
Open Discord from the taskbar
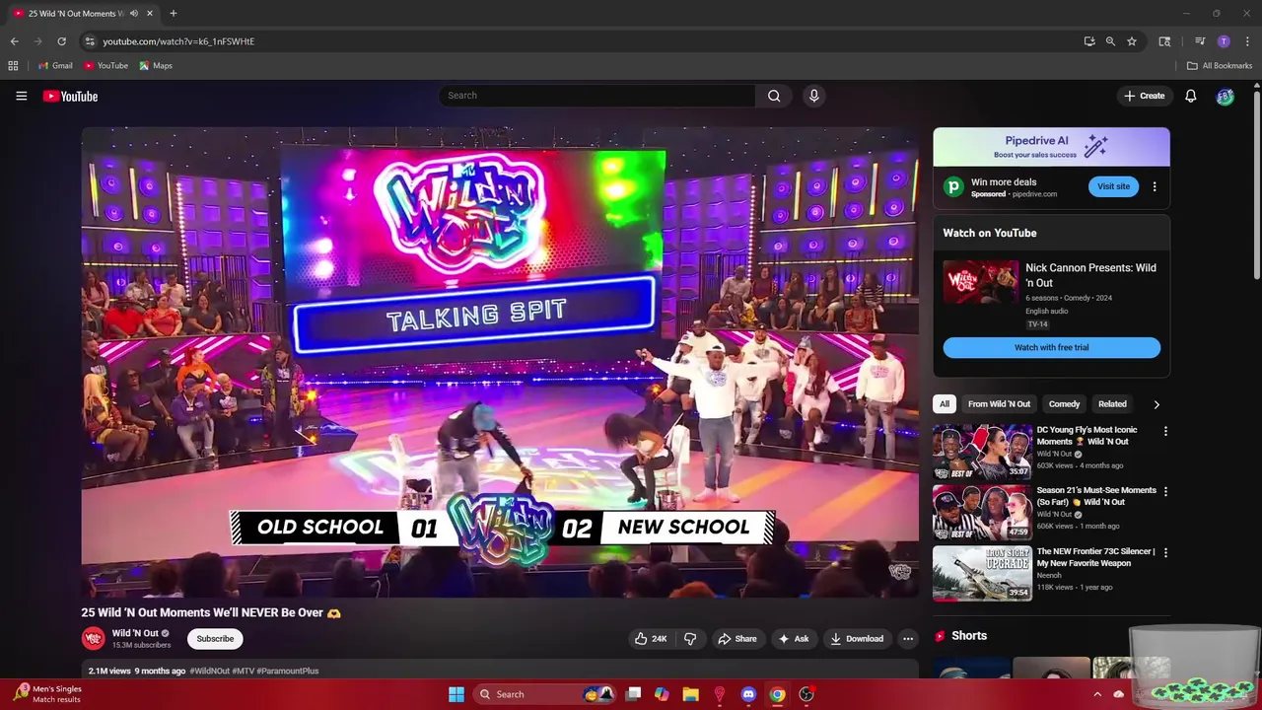[x=748, y=694]
